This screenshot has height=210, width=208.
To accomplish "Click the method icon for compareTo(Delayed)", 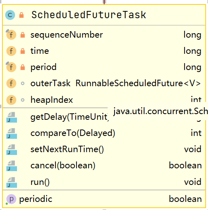I will (12, 134).
